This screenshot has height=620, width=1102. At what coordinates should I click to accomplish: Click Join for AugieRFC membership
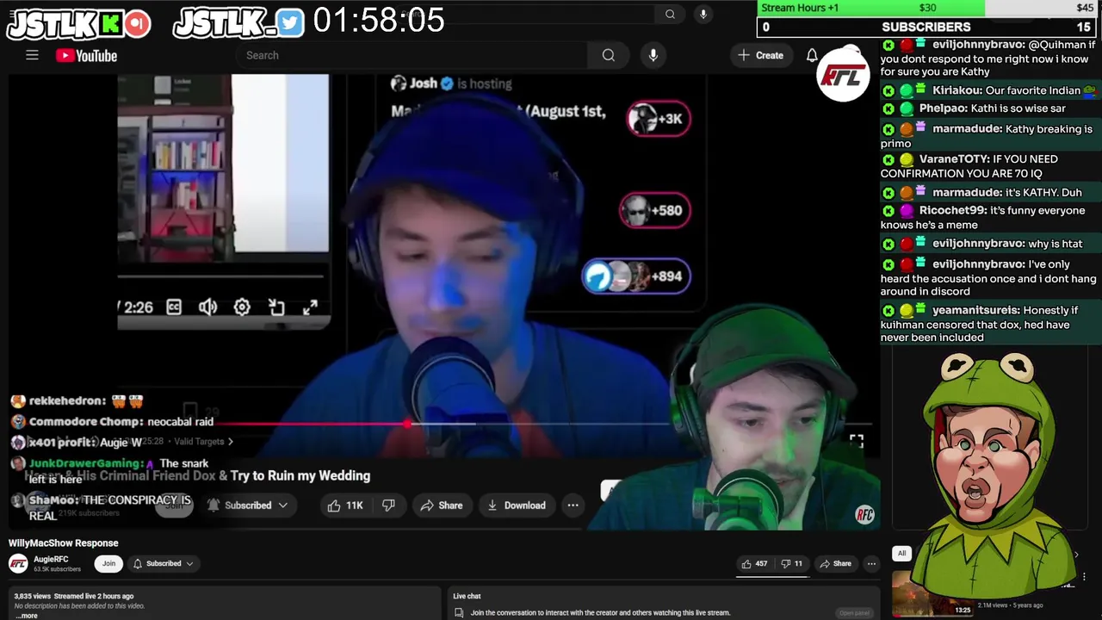[x=108, y=564]
